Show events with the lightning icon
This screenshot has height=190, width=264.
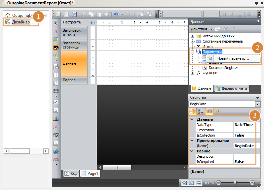pyautogui.click(x=218, y=111)
